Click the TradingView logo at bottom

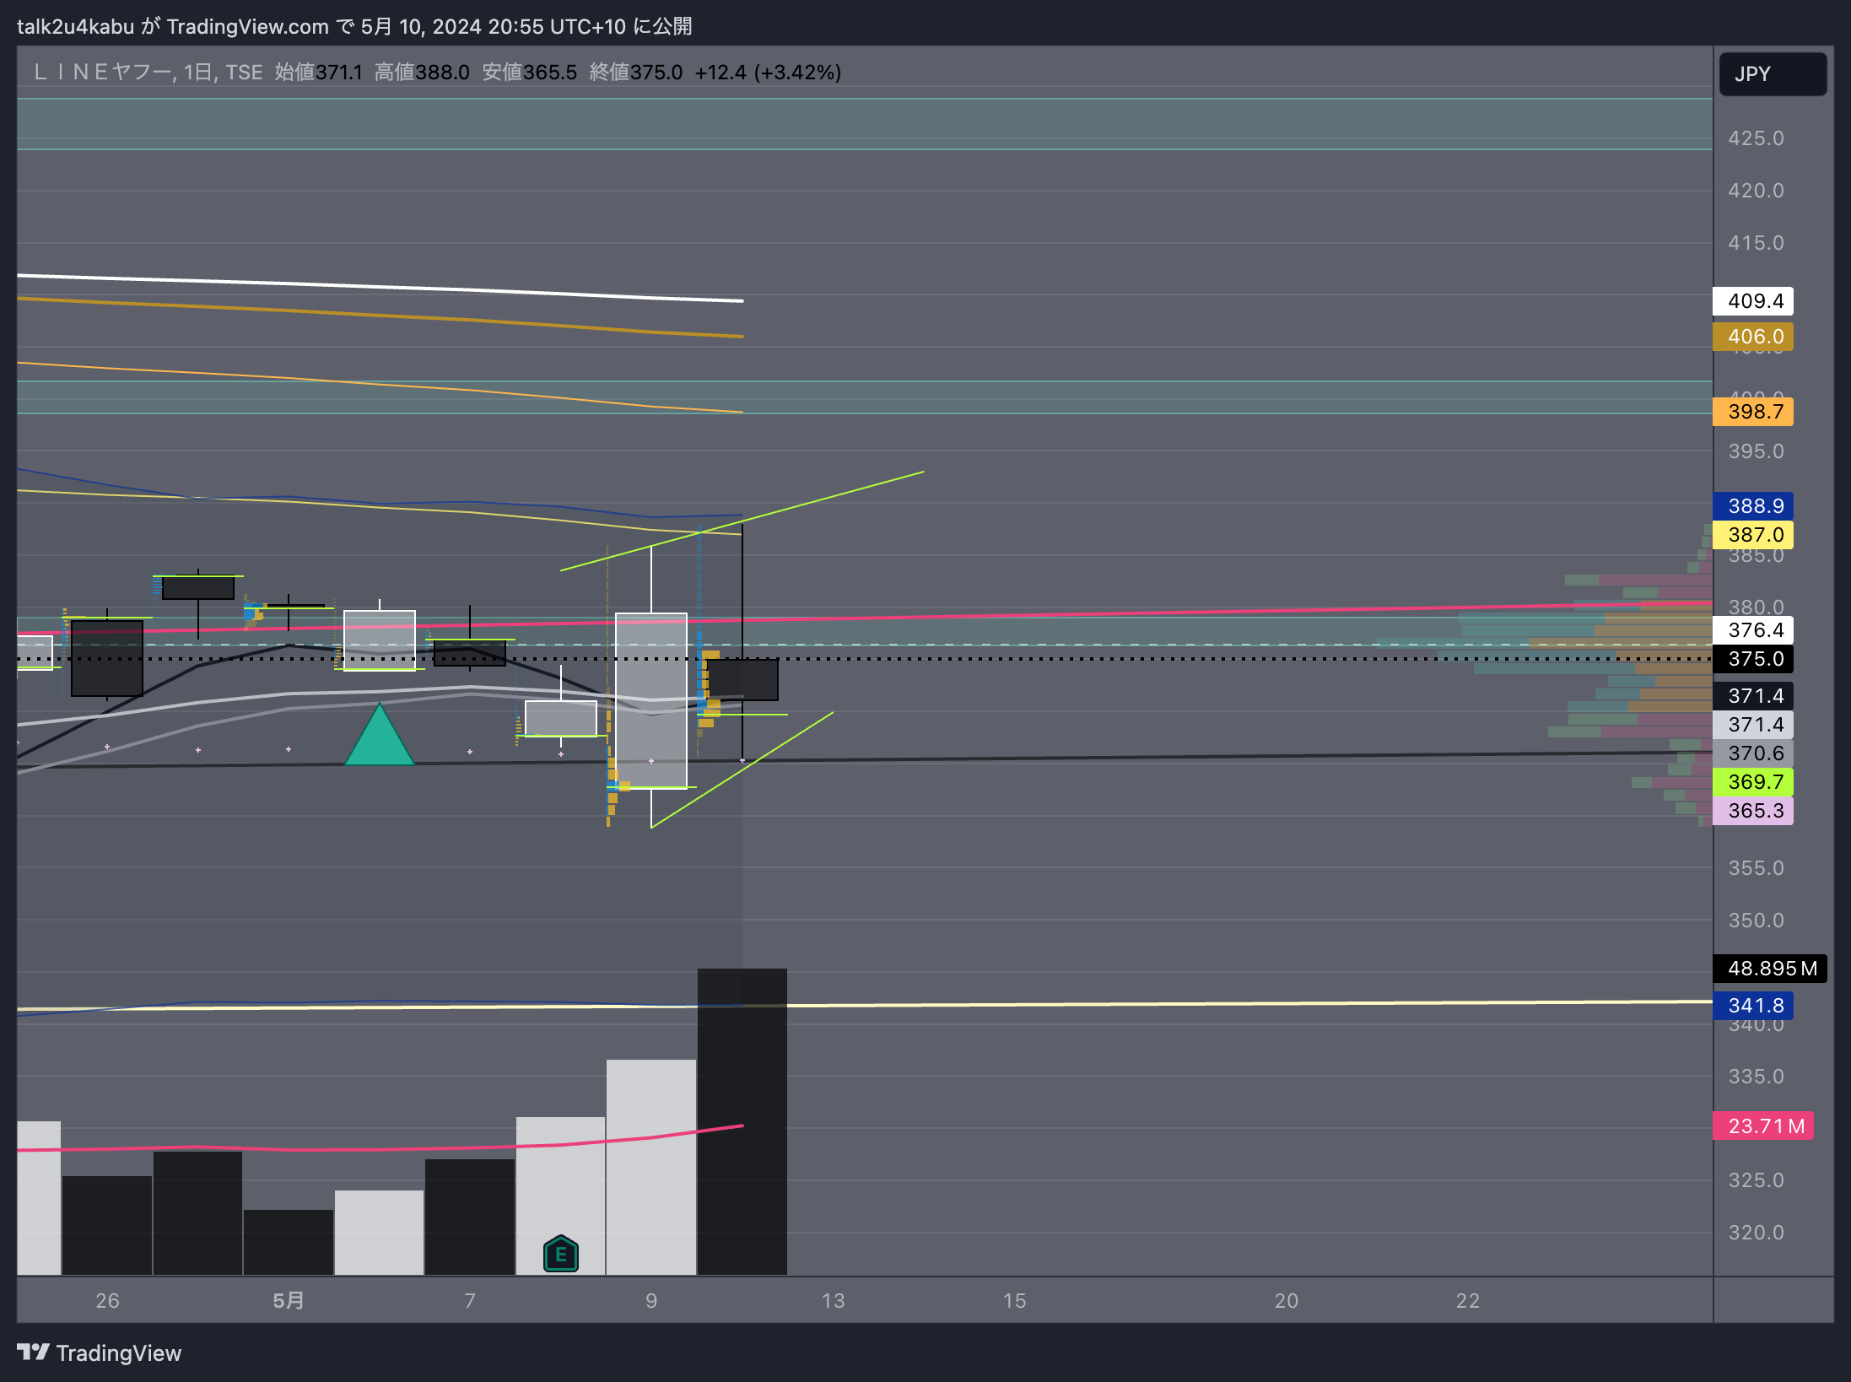tap(100, 1353)
